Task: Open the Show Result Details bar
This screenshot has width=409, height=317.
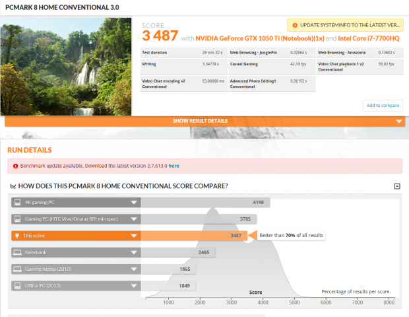Action: (x=204, y=121)
